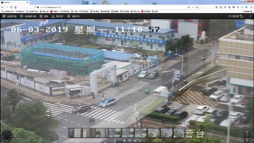This screenshot has width=254, height=143.
Task: Click the zoom out minus button at right
Action: pyautogui.click(x=247, y=140)
